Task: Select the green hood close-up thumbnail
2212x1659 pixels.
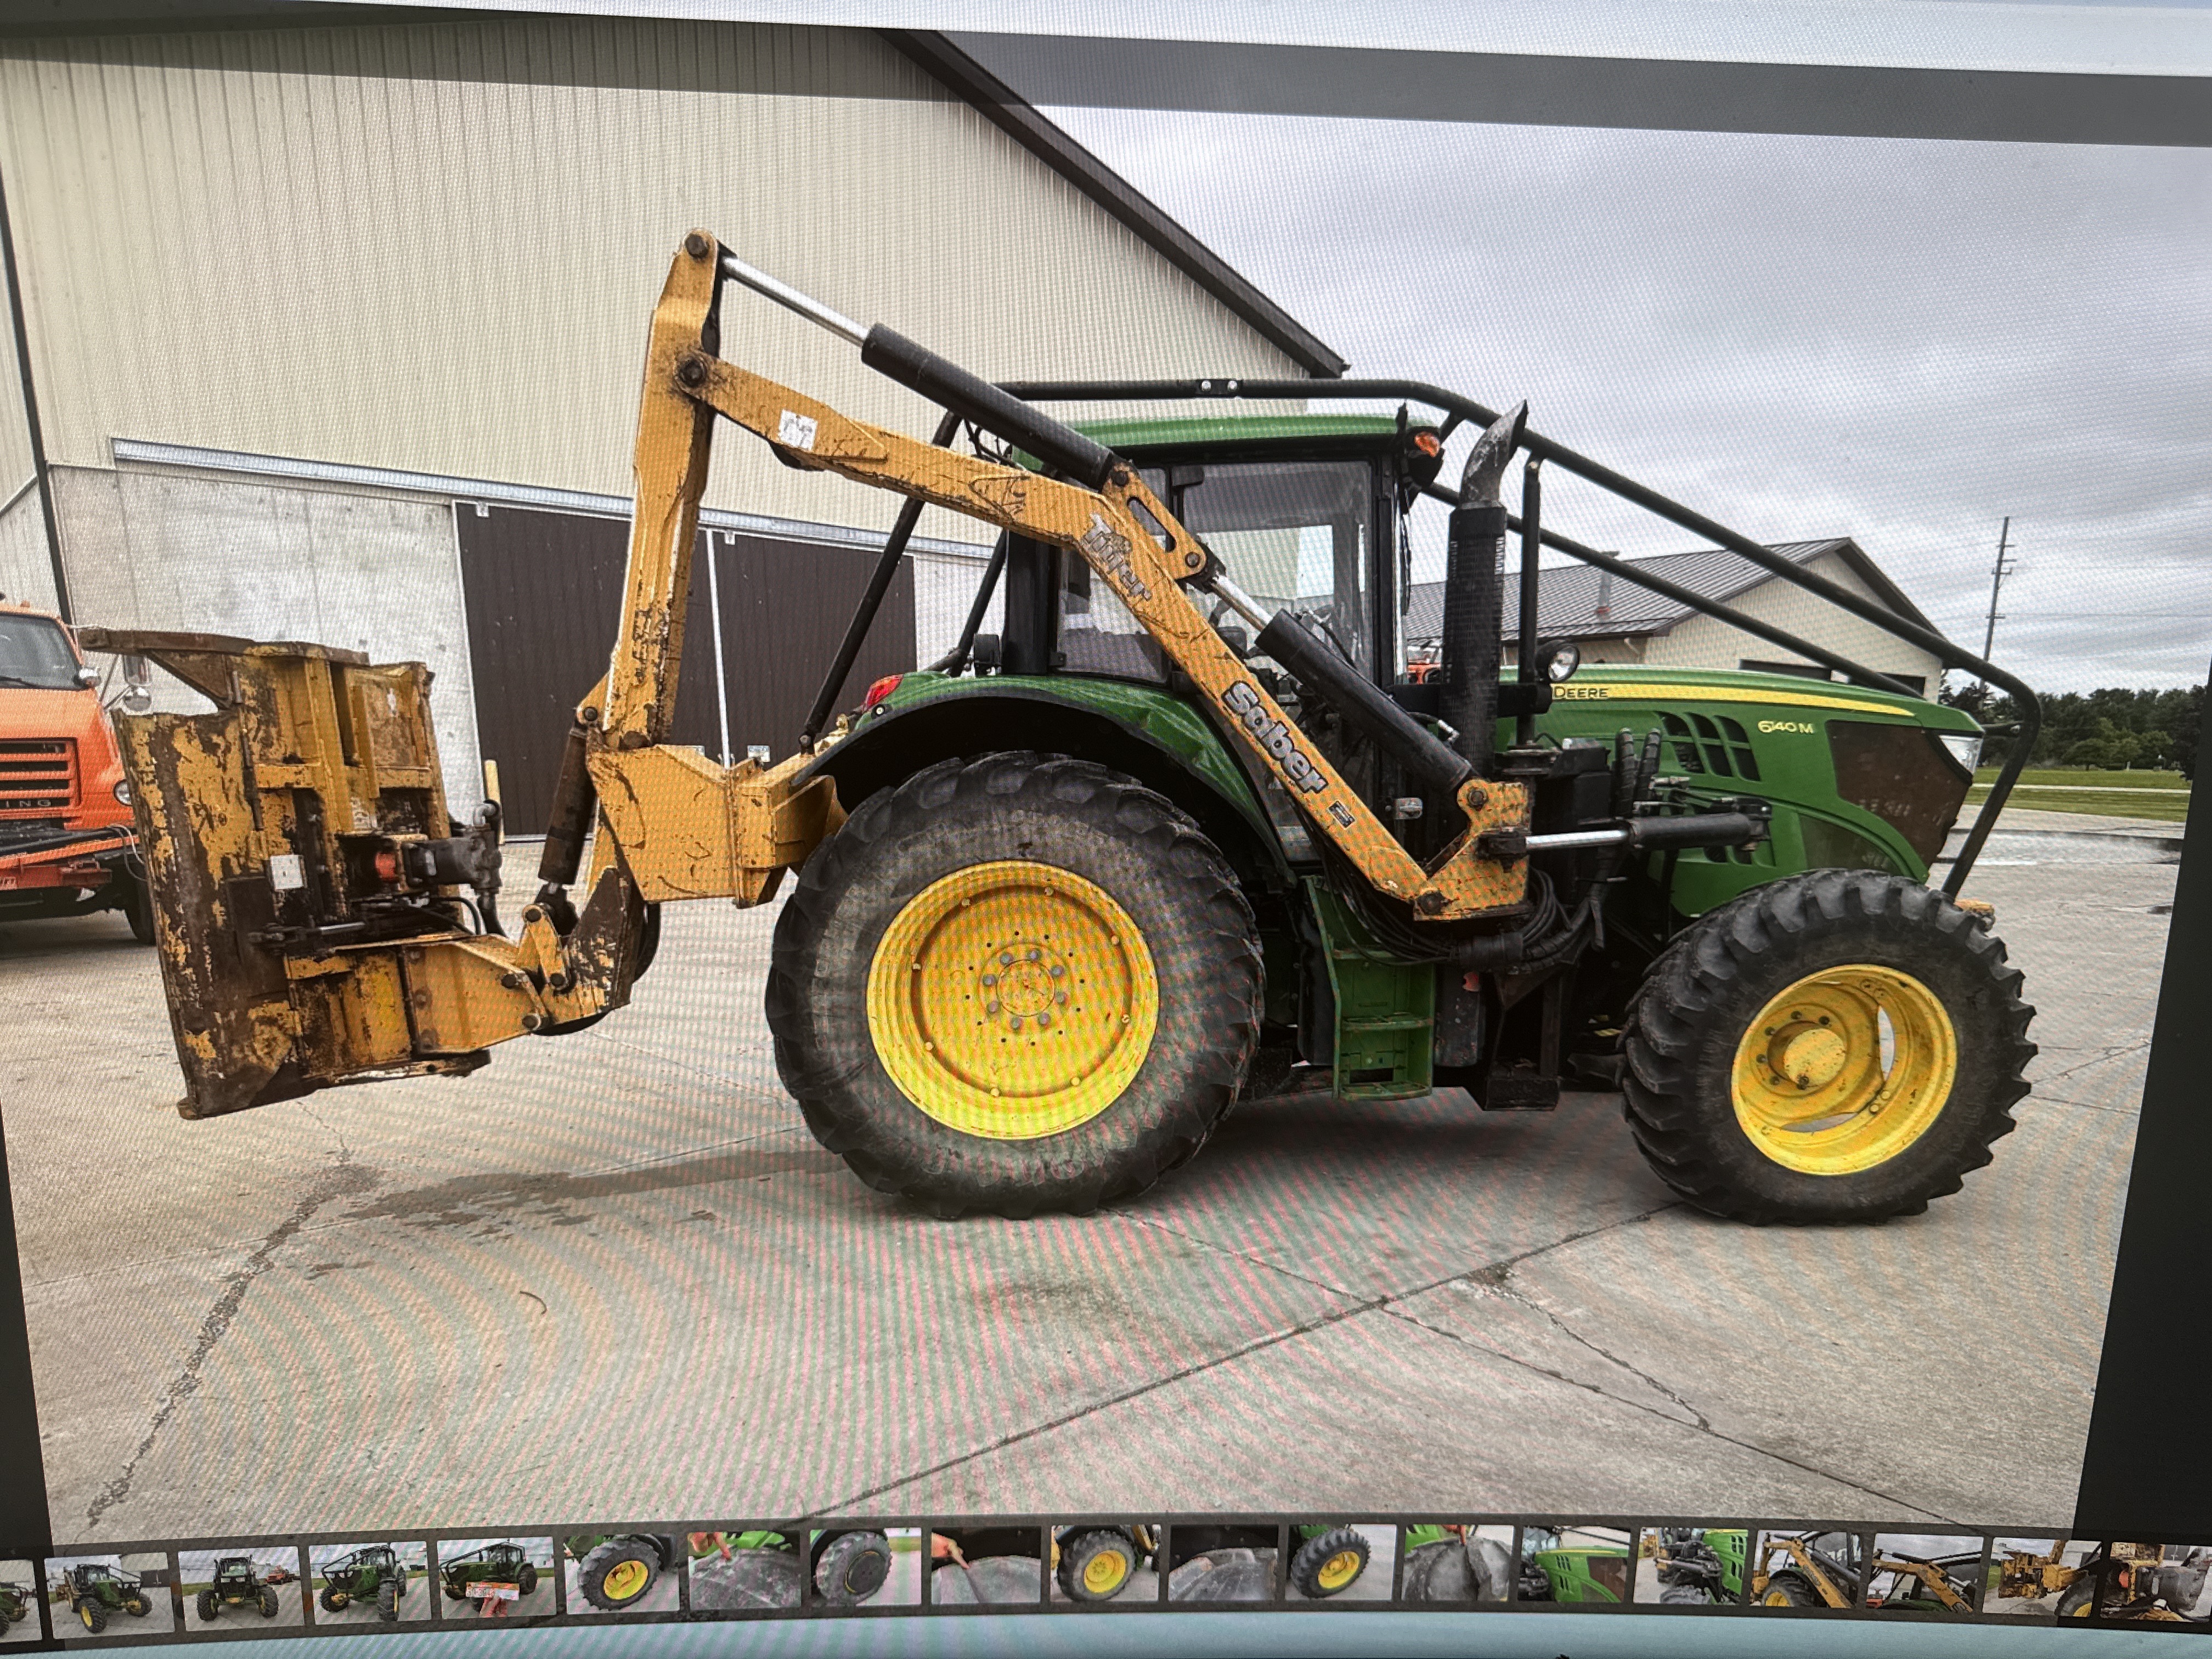Action: 1575,1564
